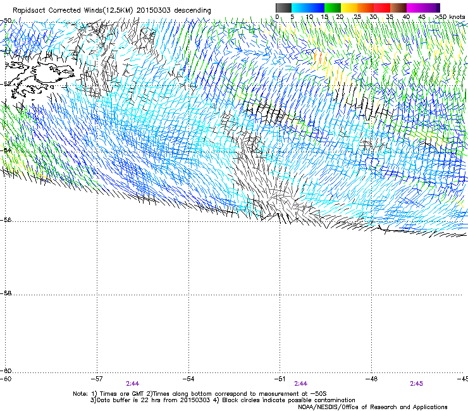Select the -48 longitude axis label
The height and width of the screenshot is (411, 468).
coord(371,379)
